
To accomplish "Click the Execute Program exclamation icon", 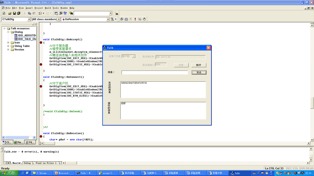I will click(x=135, y=19).
